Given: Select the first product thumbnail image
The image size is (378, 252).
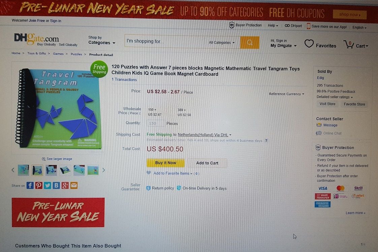Looking at the screenshot, I should (x=23, y=170).
